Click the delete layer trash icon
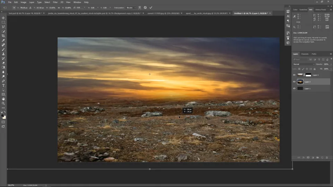This screenshot has height=187, width=333. click(x=327, y=158)
